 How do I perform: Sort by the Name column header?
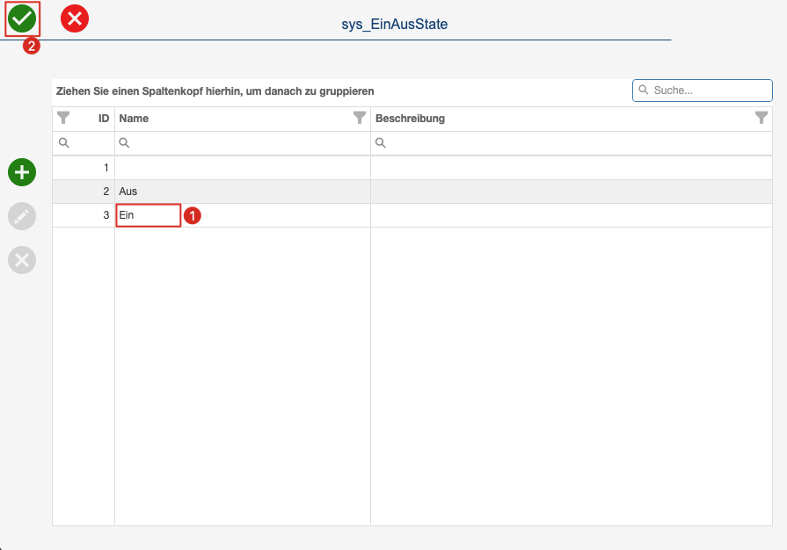click(x=134, y=119)
